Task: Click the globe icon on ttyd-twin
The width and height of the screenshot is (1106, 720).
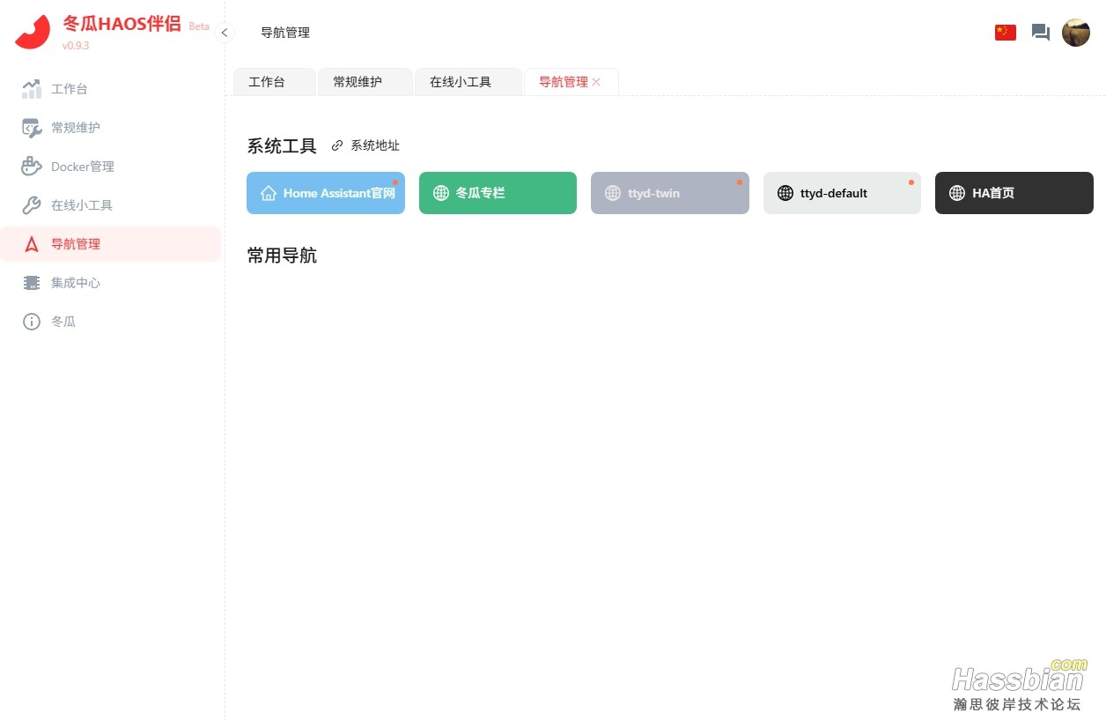Action: (613, 193)
